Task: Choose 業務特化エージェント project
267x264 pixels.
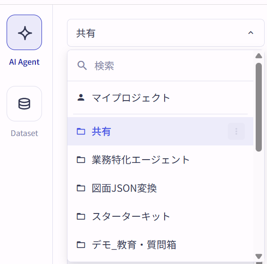Action: [160, 160]
